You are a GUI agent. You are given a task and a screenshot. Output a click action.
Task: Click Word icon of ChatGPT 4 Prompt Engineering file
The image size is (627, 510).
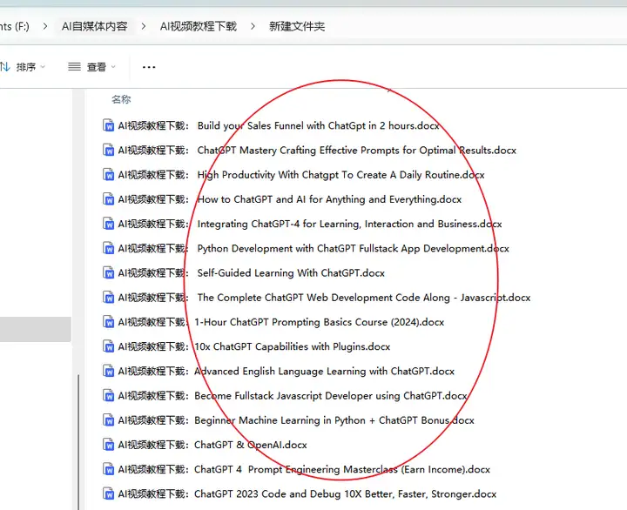(108, 469)
